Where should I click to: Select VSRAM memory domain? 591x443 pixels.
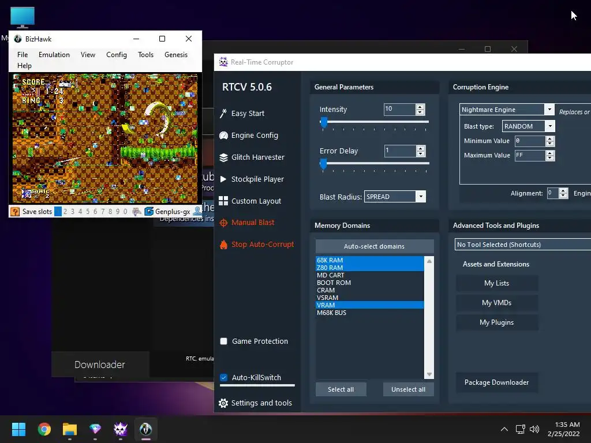pos(370,298)
